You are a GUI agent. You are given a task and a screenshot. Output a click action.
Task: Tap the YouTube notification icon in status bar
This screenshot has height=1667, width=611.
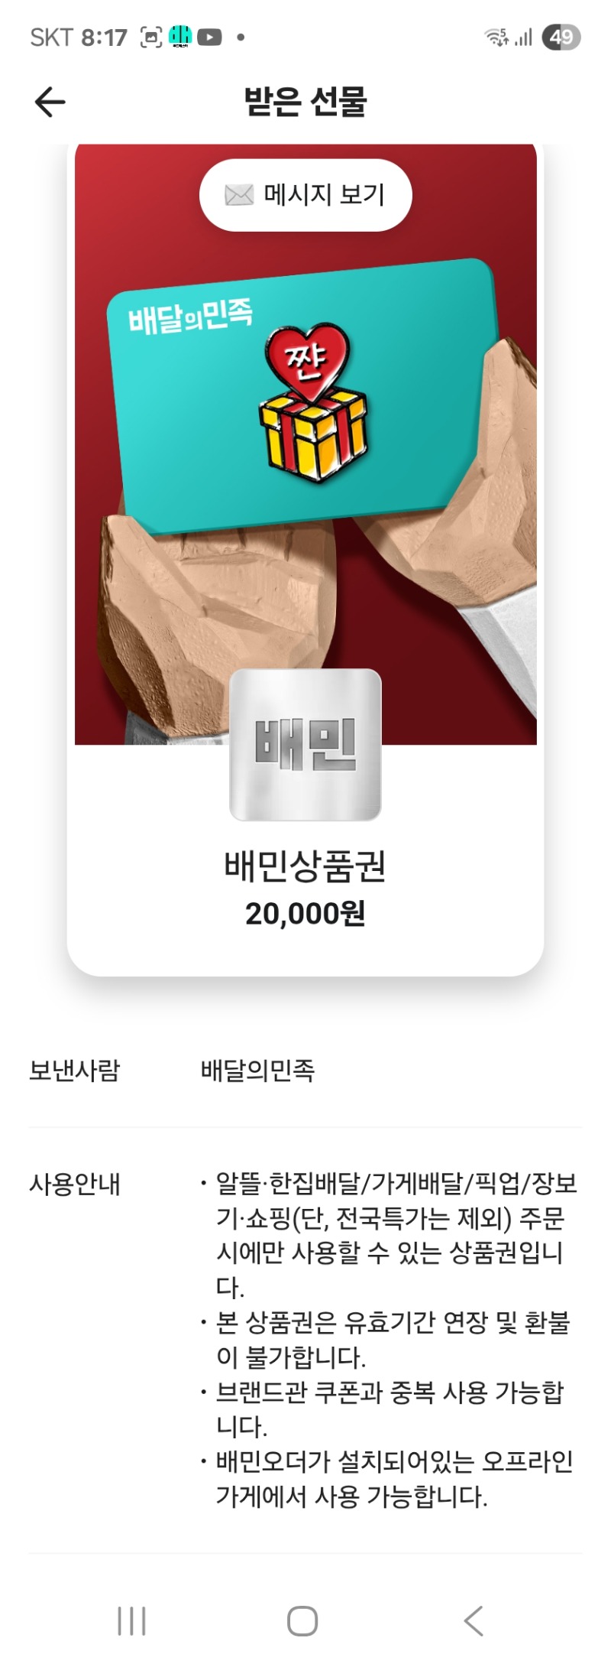[209, 37]
